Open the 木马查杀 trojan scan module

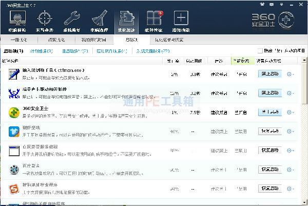coord(45,21)
